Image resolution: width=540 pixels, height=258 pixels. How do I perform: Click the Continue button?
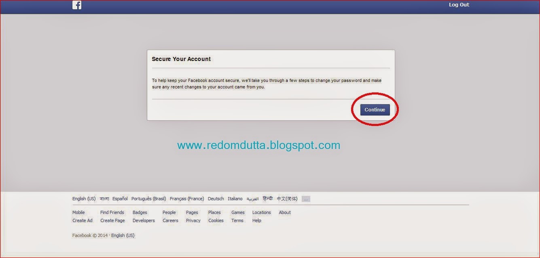(x=375, y=110)
